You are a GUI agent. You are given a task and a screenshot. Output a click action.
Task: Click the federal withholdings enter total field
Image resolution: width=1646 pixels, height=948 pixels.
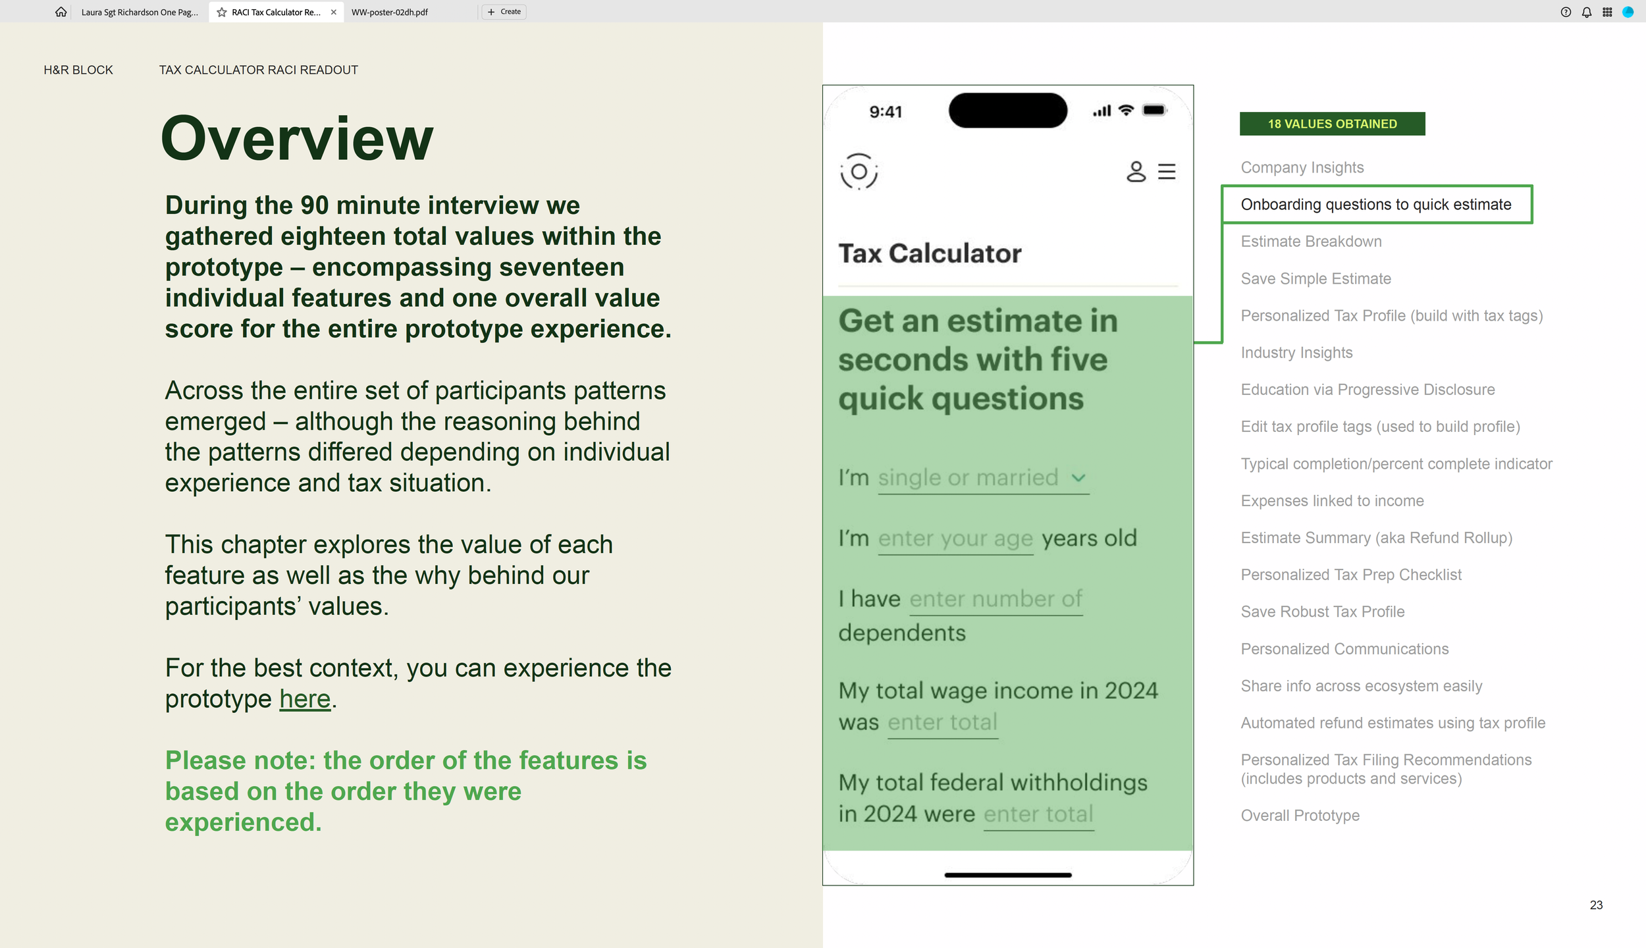click(x=1038, y=814)
